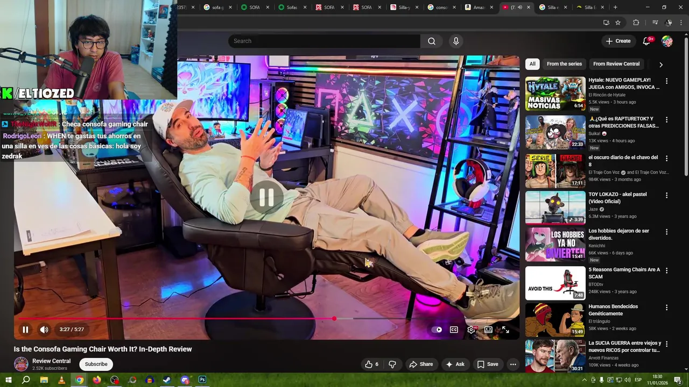Screen dimensions: 689x387
Task: Open the Los hobbies dejaron de ser divertidos title
Action: pos(619,234)
